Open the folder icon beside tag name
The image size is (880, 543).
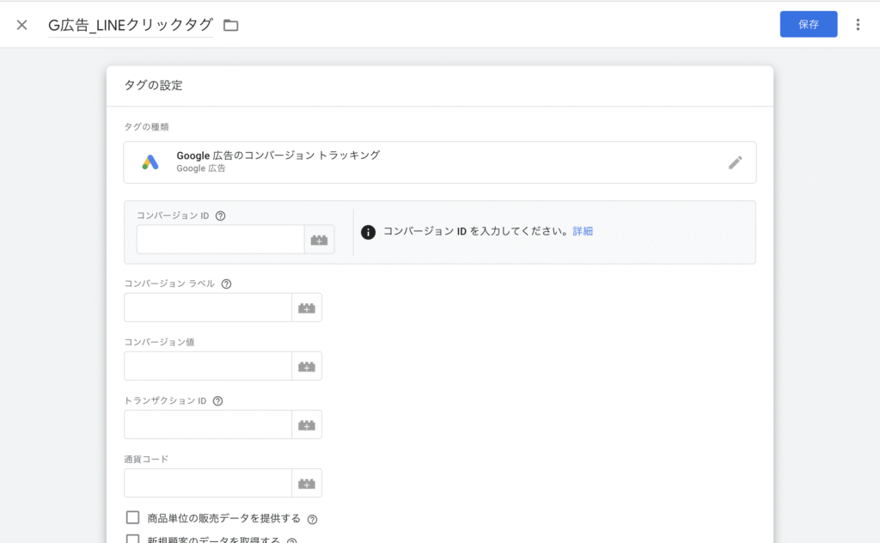[x=230, y=25]
